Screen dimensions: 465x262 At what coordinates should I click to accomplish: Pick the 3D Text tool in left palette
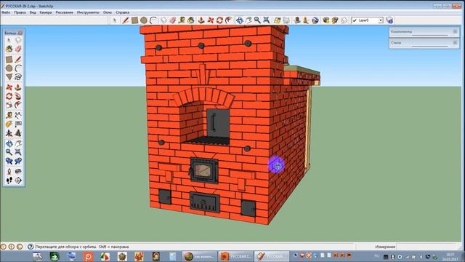click(x=18, y=133)
